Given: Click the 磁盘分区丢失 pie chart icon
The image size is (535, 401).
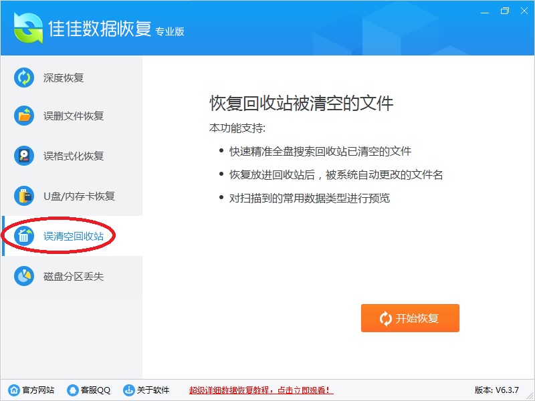Looking at the screenshot, I should click(24, 276).
